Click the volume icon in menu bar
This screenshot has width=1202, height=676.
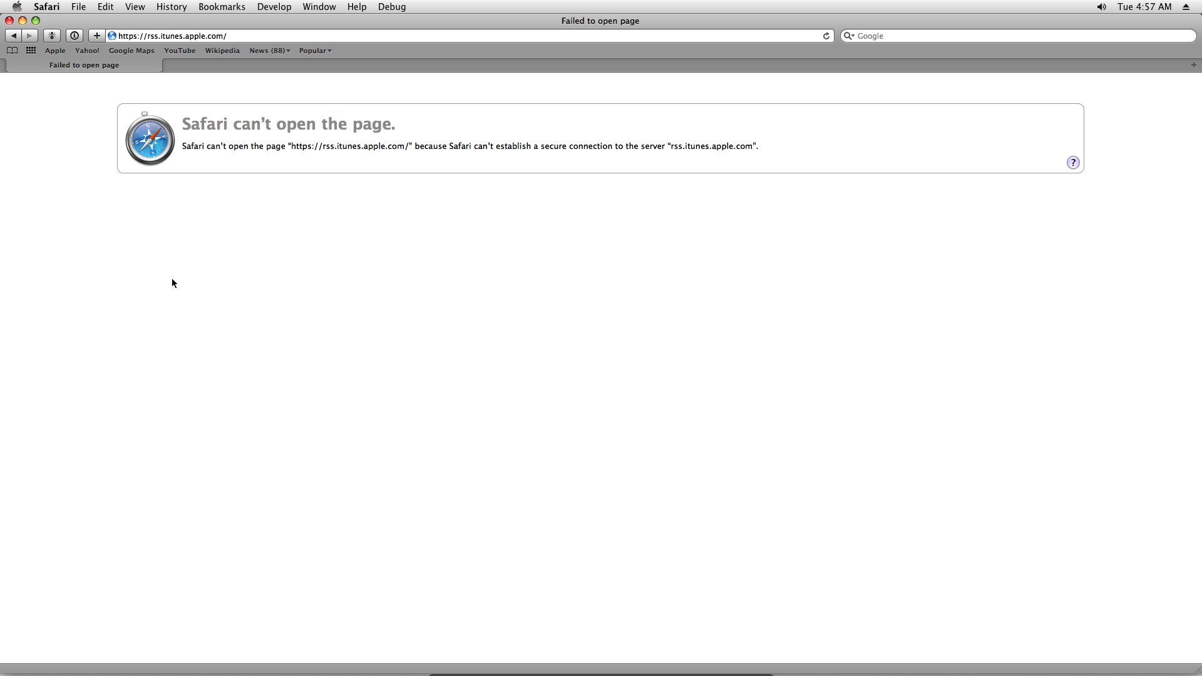(x=1101, y=7)
